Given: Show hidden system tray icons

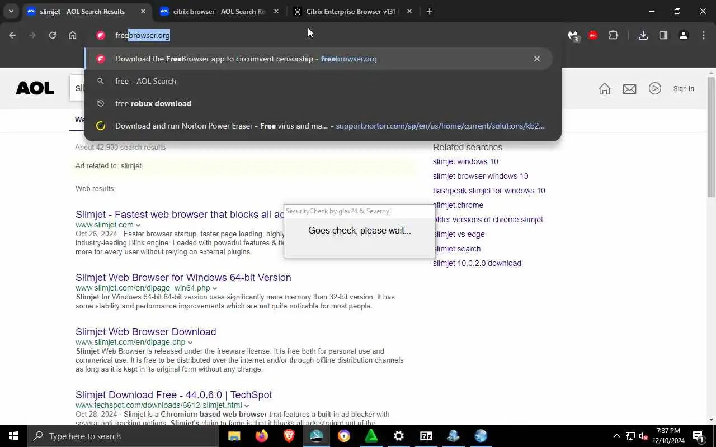Looking at the screenshot, I should coord(617,436).
